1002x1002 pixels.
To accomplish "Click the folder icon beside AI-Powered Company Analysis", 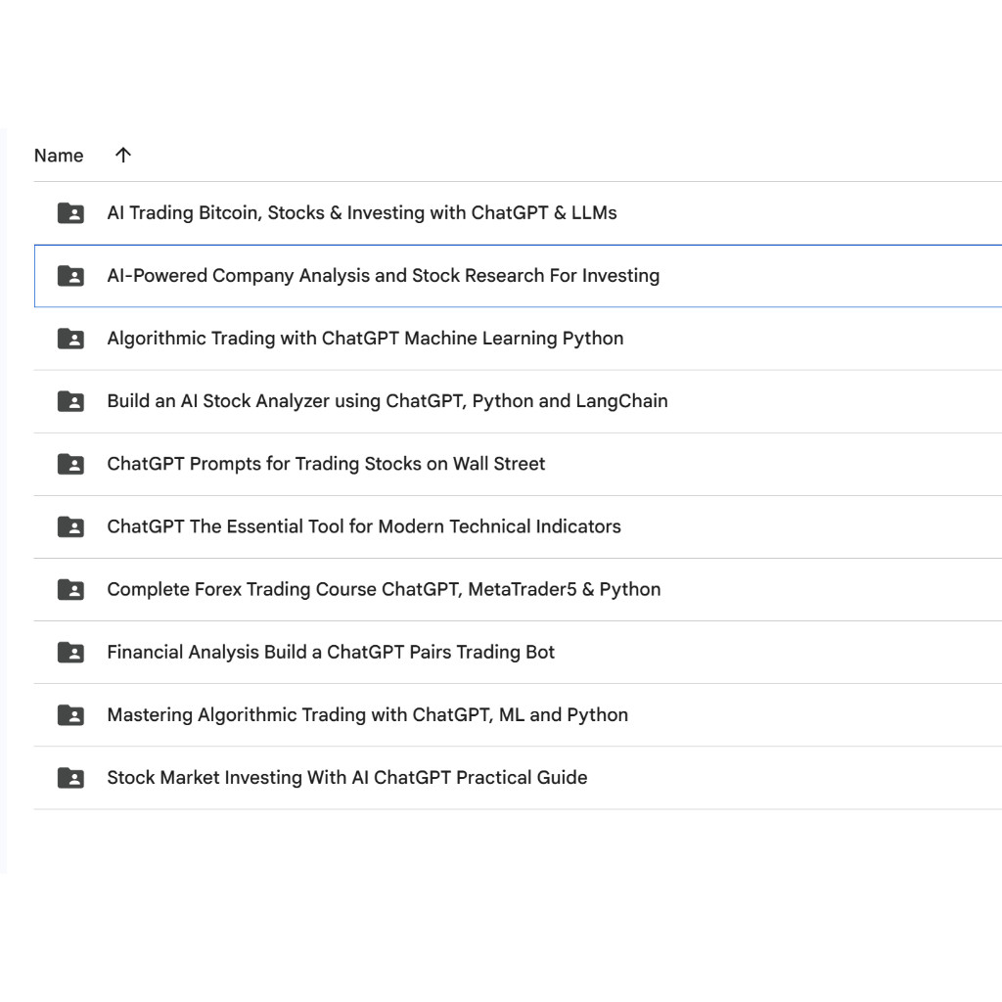I will point(69,275).
